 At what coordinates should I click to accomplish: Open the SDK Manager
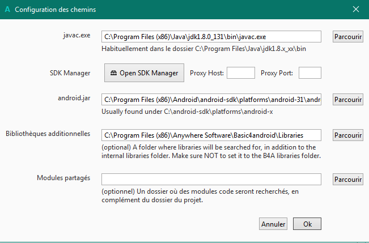(x=145, y=73)
